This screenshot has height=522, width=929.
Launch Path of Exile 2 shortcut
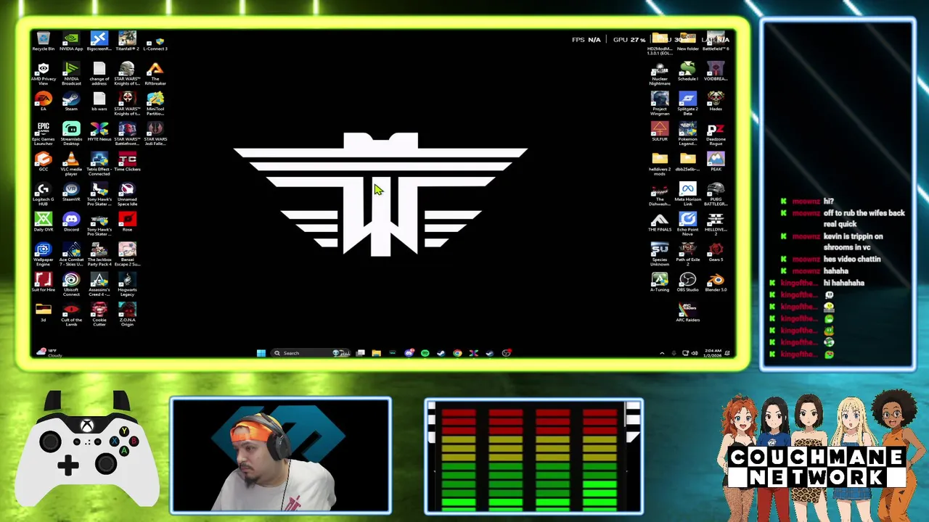point(687,254)
